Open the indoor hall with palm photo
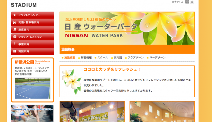Screen dimensions: 212x122 pyautogui.click(x=162, y=112)
